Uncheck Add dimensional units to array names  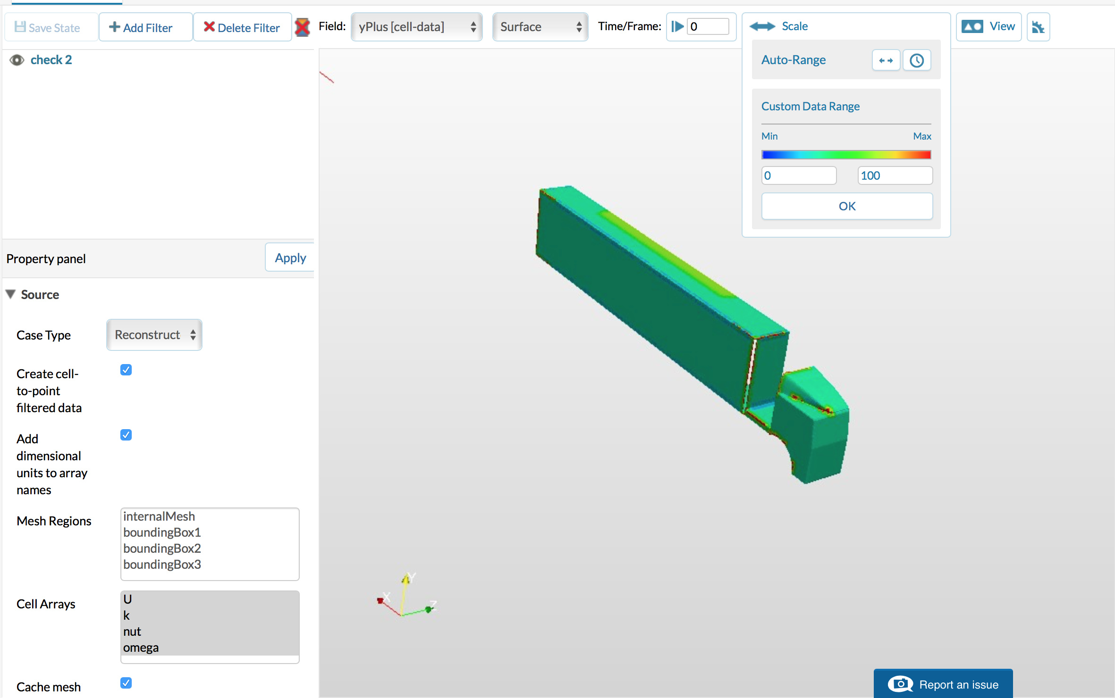pyautogui.click(x=126, y=435)
